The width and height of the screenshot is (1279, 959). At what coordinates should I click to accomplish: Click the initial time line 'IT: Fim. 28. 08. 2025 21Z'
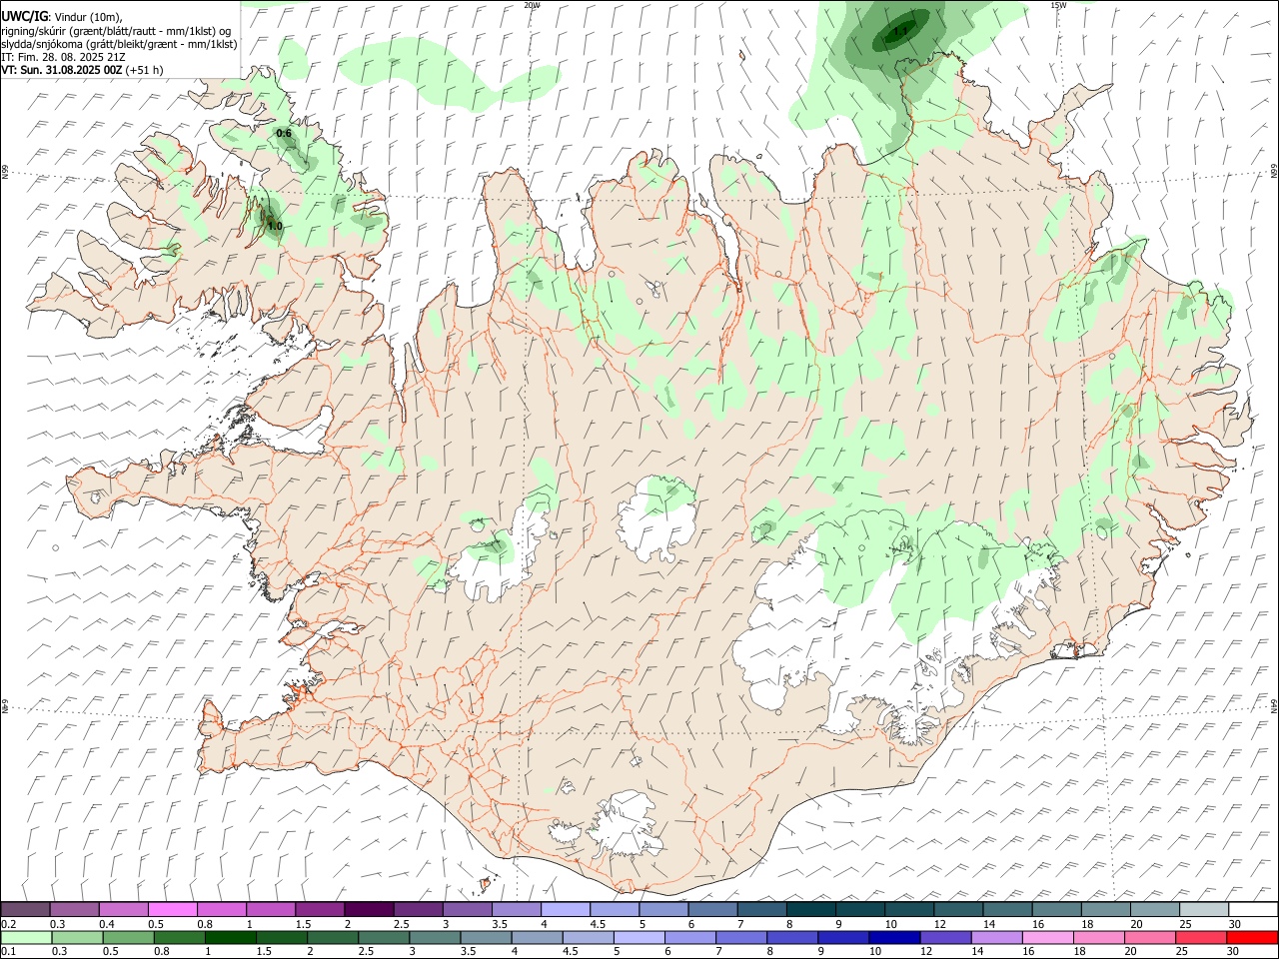(x=63, y=57)
